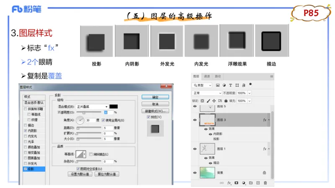The image size is (335, 188).
Task: Click the link layers icon at panel bottom
Action: click(x=222, y=183)
